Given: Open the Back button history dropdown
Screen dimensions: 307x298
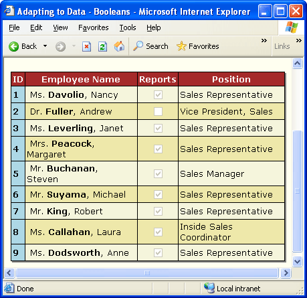Looking at the screenshot, I should [45, 46].
